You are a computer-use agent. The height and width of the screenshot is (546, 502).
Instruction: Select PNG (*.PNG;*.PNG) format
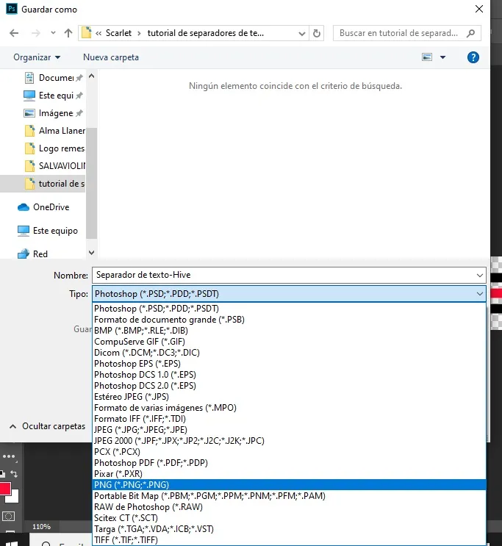[289, 485]
